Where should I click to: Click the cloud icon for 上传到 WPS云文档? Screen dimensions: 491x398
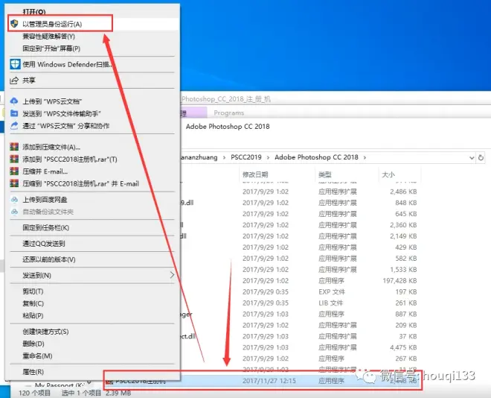tap(14, 101)
